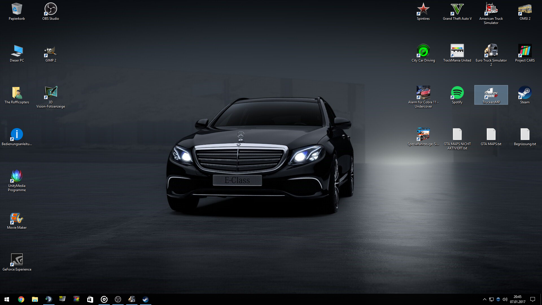Click the Chrome icon in the taskbar
This screenshot has height=305, width=542.
pyautogui.click(x=21, y=299)
